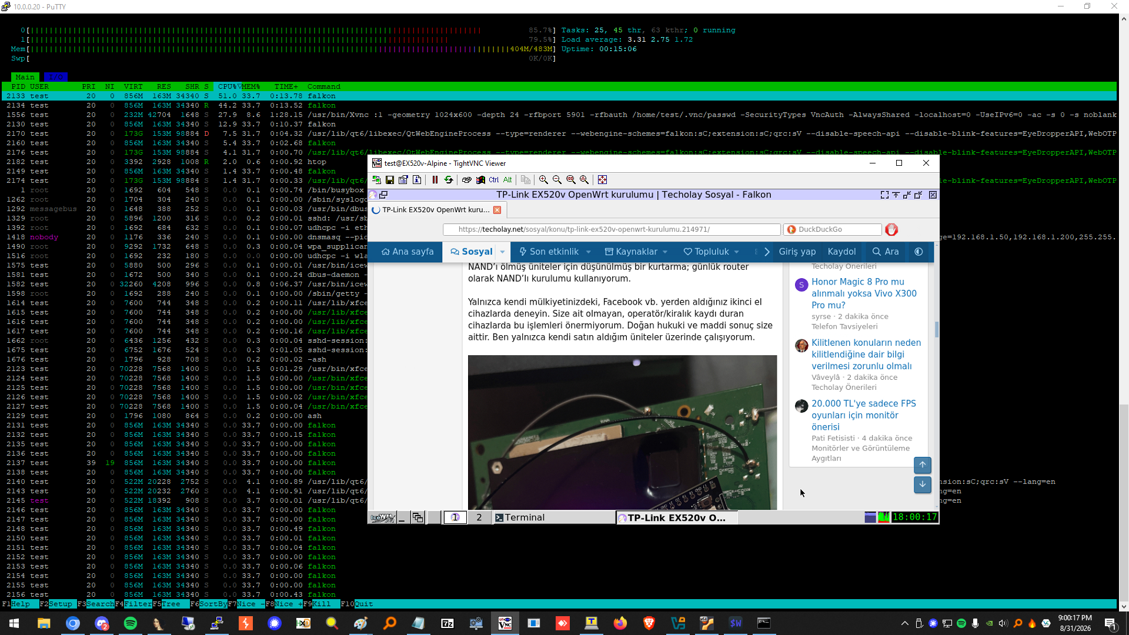The width and height of the screenshot is (1129, 635).
Task: Open Windows Start menu
Action: point(14,623)
